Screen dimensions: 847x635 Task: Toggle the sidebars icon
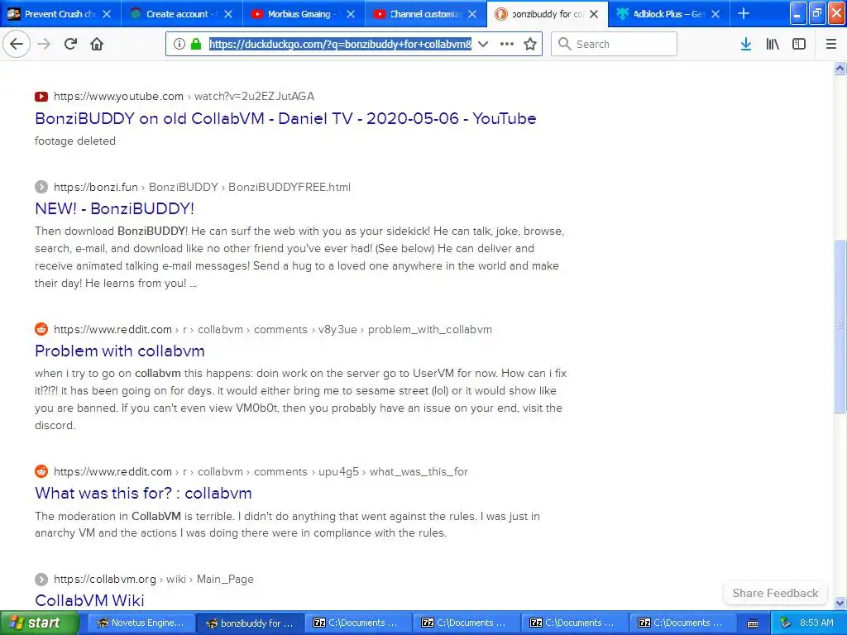point(799,44)
